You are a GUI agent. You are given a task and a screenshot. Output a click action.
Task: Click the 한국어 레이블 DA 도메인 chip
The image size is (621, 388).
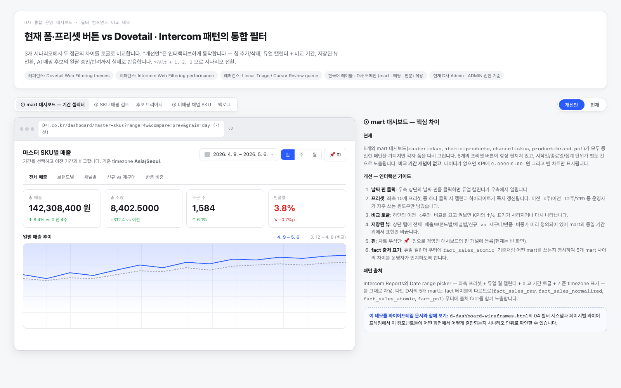(376, 76)
